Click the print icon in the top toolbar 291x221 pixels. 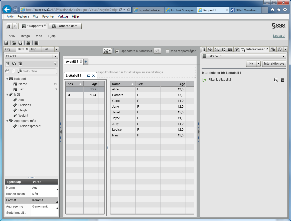[28, 43]
